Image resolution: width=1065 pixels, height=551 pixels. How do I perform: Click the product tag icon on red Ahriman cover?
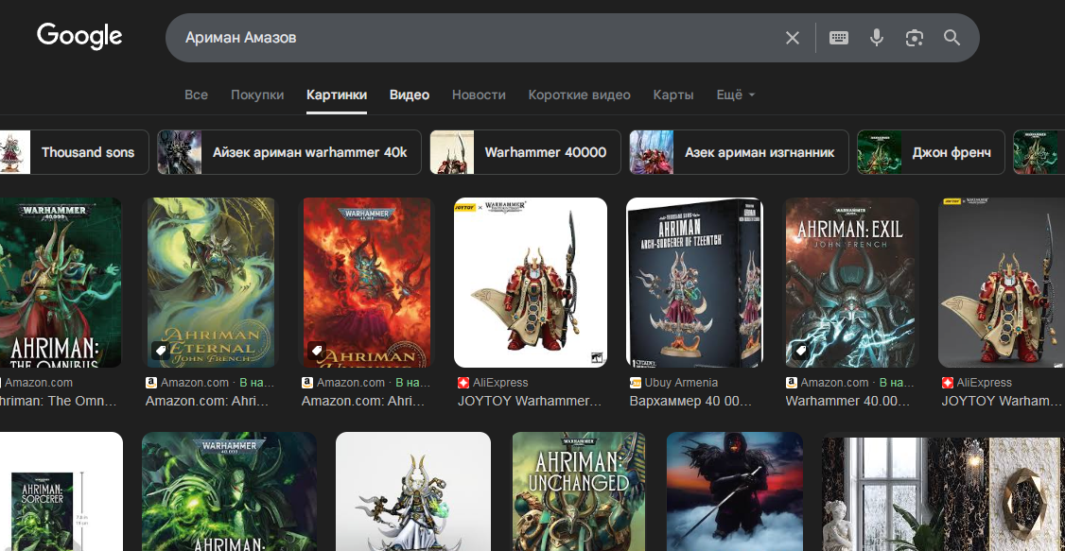[316, 351]
